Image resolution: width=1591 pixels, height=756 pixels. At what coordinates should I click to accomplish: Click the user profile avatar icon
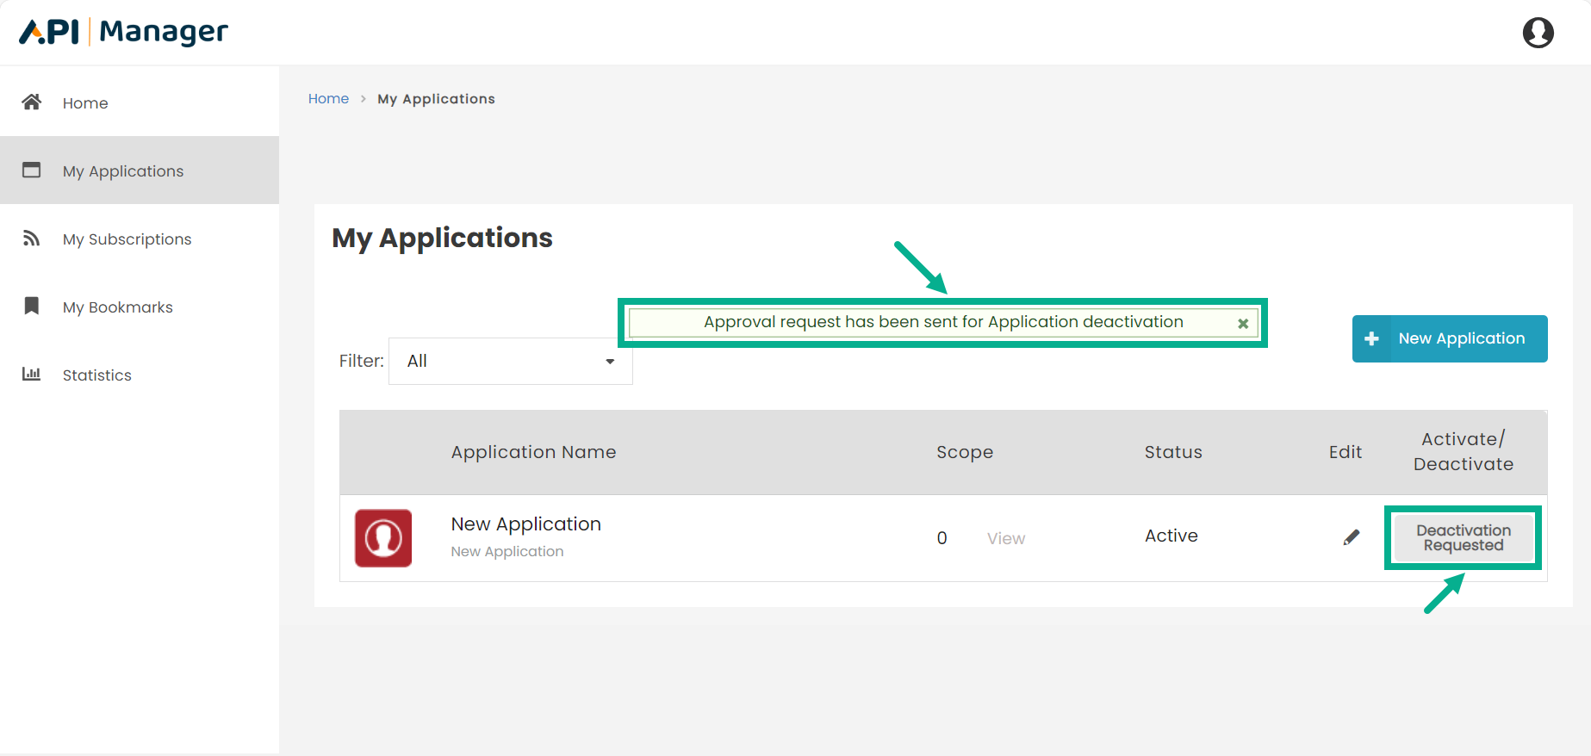(x=1538, y=33)
